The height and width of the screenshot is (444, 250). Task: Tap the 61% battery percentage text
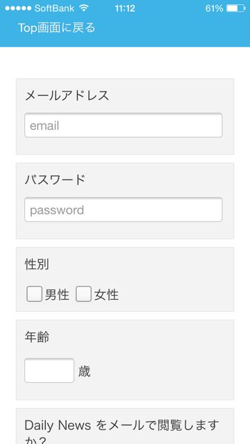pyautogui.click(x=214, y=8)
